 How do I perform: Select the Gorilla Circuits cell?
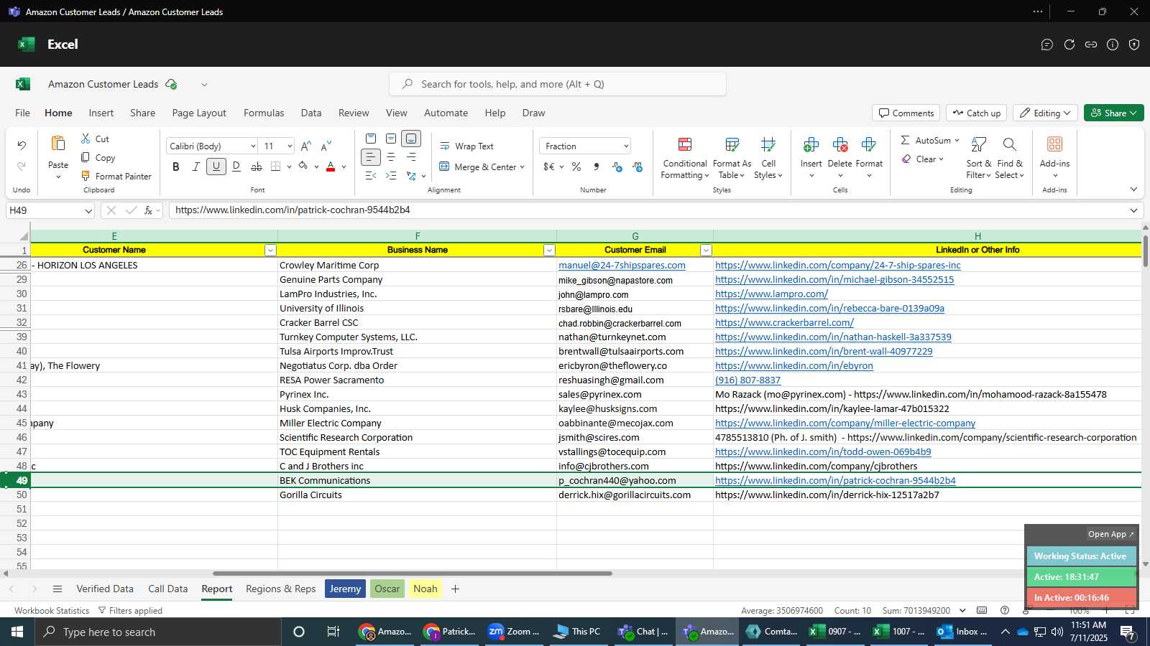[x=417, y=495]
